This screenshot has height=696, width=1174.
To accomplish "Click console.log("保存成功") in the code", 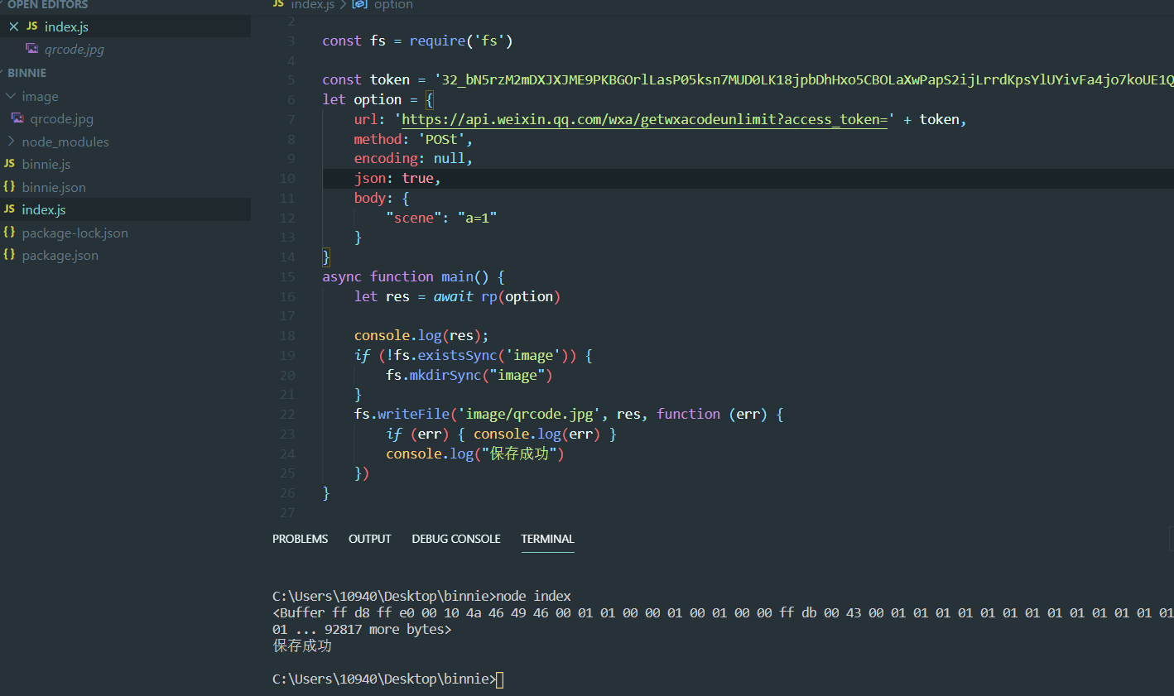I will pyautogui.click(x=475, y=454).
